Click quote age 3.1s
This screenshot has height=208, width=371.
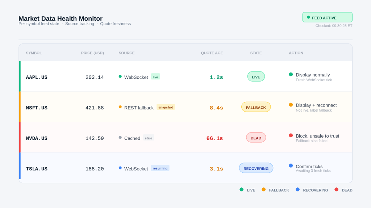[216, 169]
